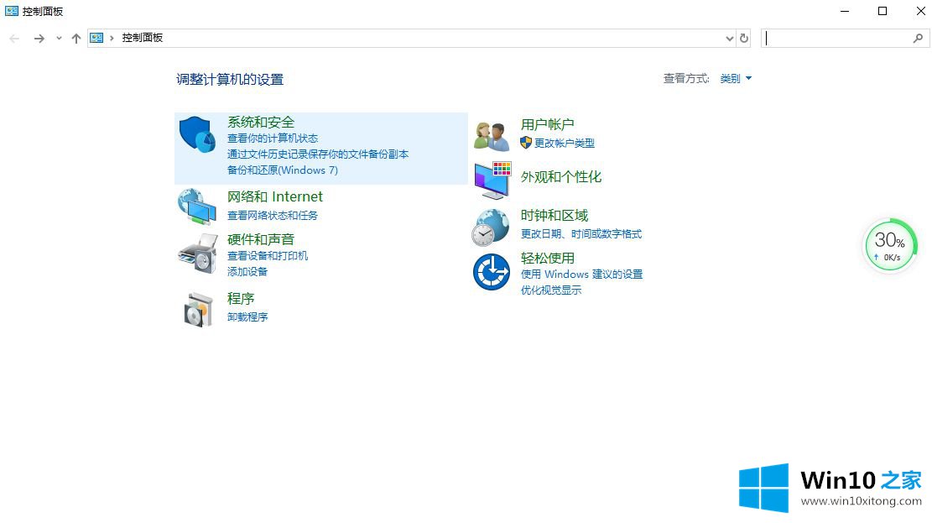Open 备份和还原(Windows 7) link

[283, 170]
